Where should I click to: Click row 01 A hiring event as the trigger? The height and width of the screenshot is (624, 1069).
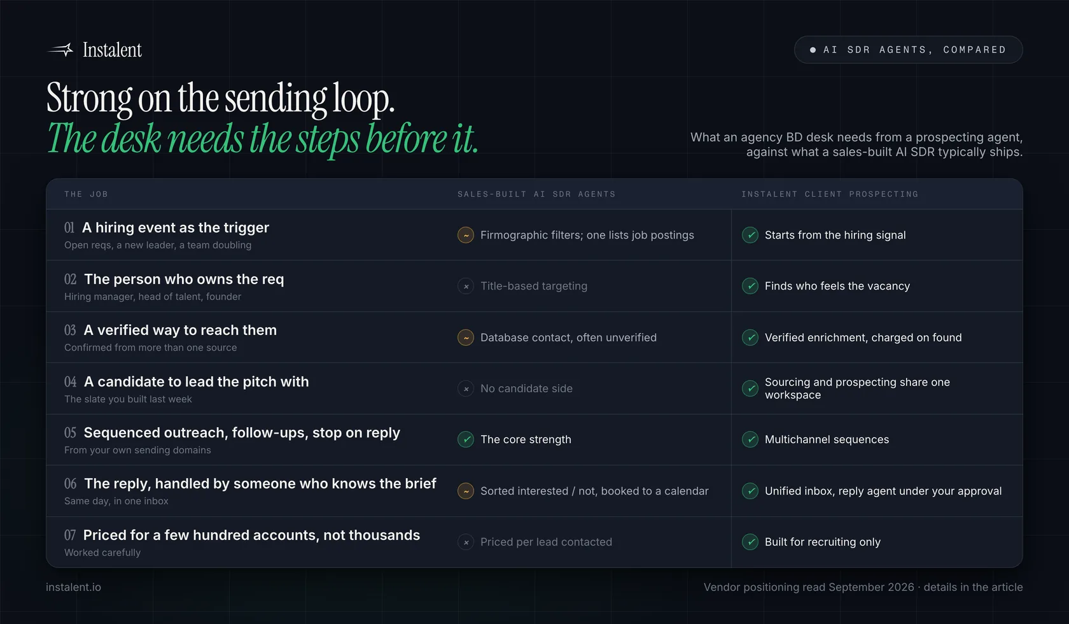click(534, 235)
